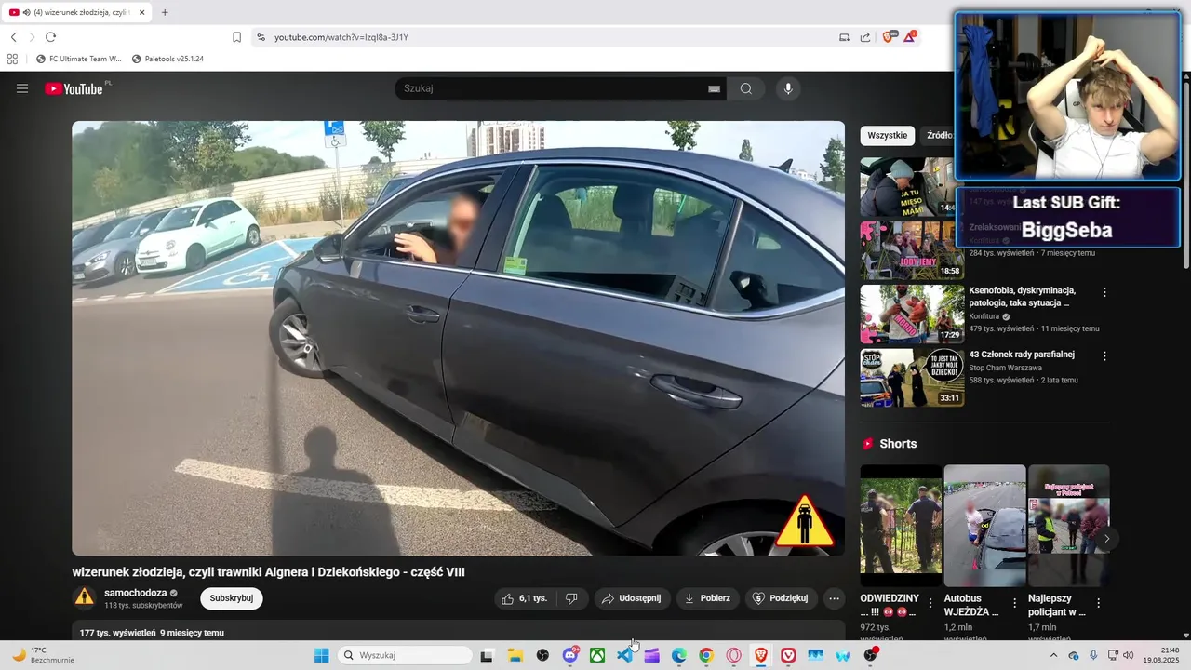Screen dimensions: 1191x670
Task: Click the volume speaker icon in the tray
Action: pyautogui.click(x=1130, y=655)
